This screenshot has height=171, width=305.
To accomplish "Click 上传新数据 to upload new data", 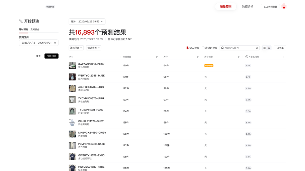I will coord(270,6).
